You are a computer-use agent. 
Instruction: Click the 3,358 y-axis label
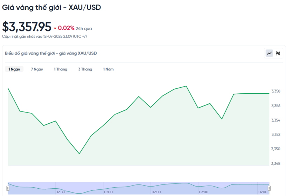[276, 91]
